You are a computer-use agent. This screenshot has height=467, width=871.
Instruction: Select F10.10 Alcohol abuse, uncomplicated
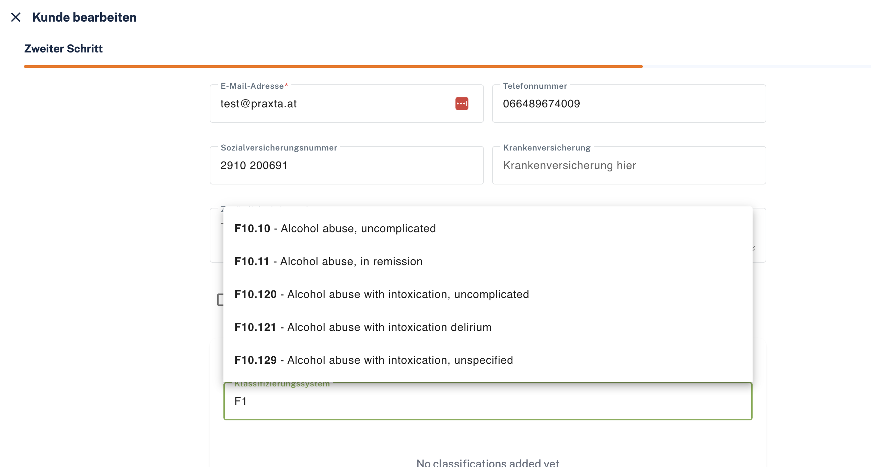(x=488, y=228)
